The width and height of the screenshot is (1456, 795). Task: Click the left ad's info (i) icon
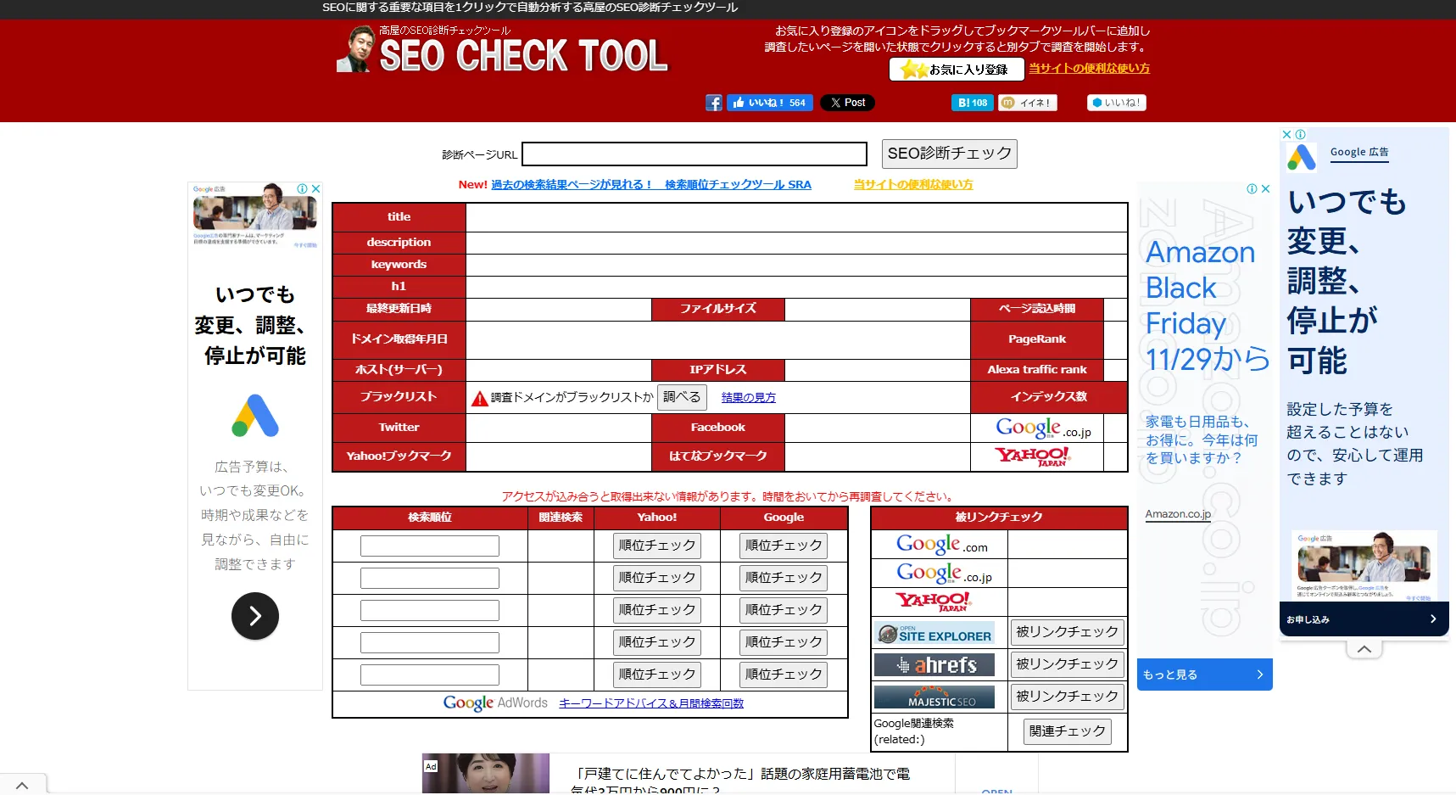point(302,189)
